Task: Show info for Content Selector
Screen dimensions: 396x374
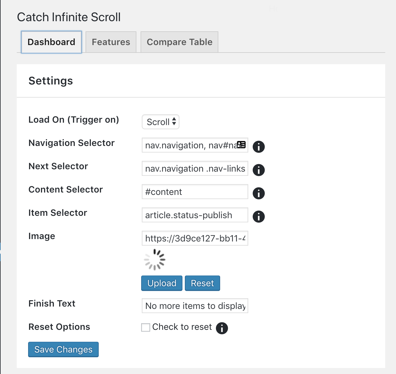Action: coord(259,193)
